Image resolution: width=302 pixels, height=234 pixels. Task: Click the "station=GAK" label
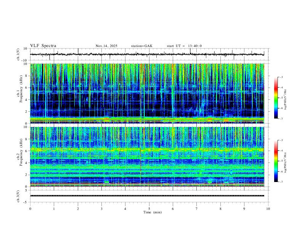tap(141, 46)
